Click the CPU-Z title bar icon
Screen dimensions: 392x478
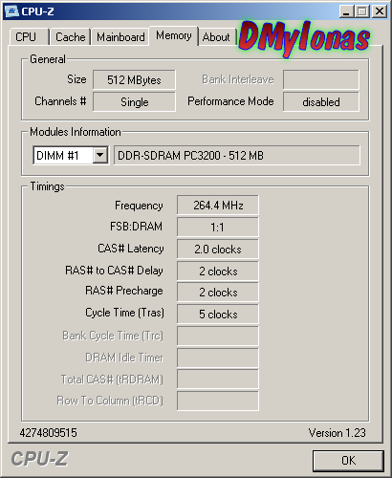tap(11, 11)
